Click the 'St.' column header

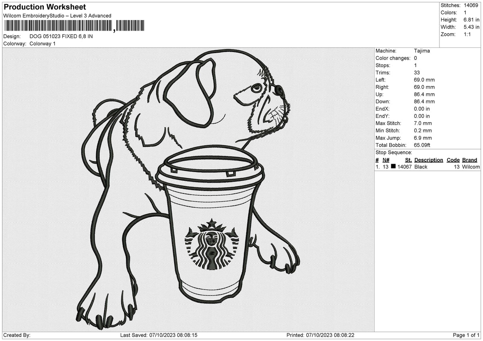tap(409, 160)
